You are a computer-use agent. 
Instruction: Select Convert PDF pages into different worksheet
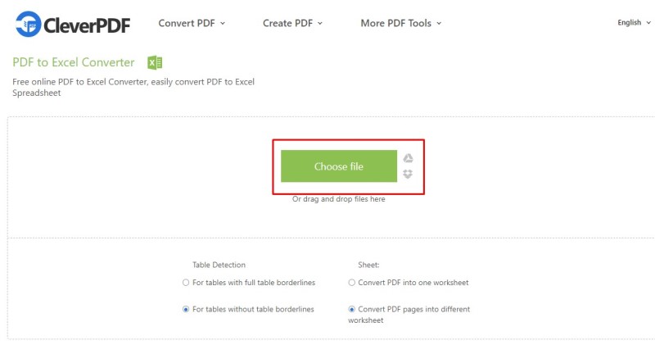click(352, 310)
